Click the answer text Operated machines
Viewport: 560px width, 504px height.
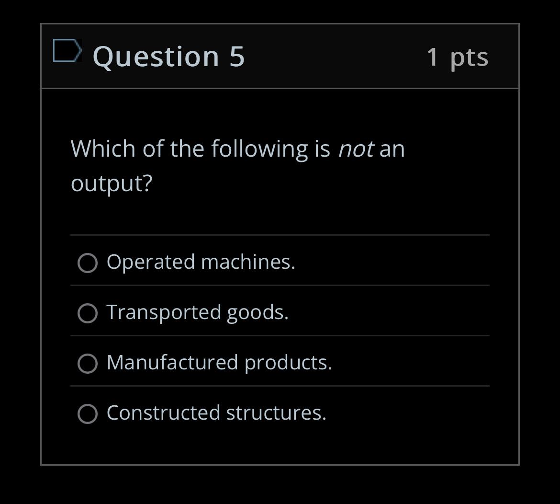click(x=201, y=262)
